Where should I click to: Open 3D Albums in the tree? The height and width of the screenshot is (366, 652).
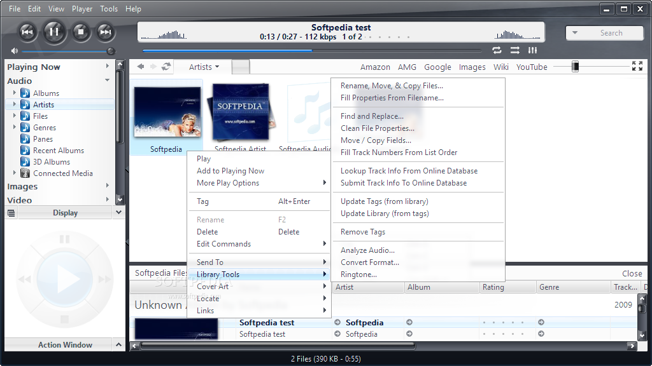click(x=52, y=162)
